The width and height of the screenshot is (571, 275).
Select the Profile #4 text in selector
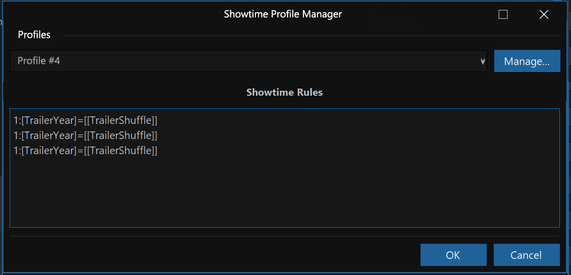point(38,60)
